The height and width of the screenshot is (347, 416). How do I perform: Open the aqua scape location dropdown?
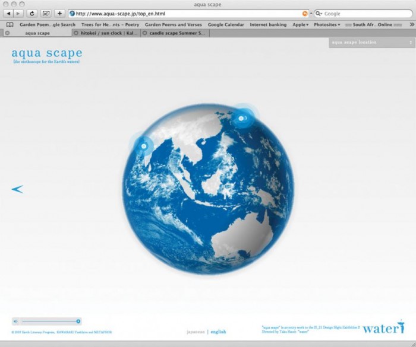(x=371, y=43)
